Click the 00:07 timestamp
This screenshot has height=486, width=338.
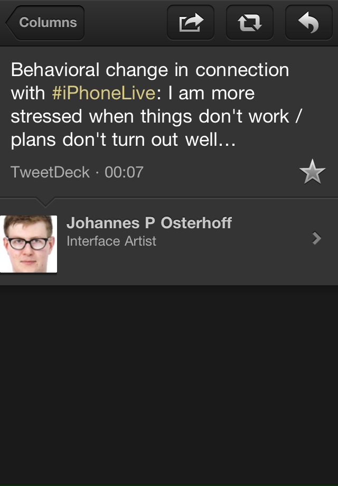[x=124, y=172]
